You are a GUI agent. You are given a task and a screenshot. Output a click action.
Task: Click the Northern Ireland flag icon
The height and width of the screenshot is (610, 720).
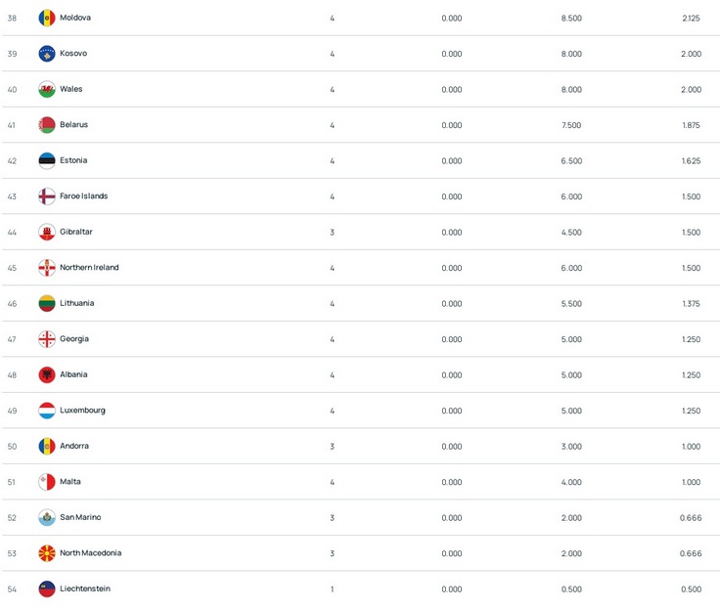click(x=47, y=268)
